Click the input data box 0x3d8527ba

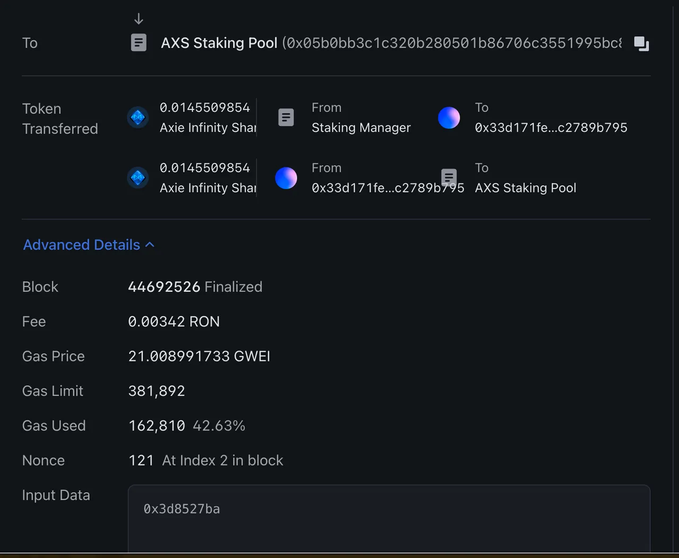coord(389,518)
